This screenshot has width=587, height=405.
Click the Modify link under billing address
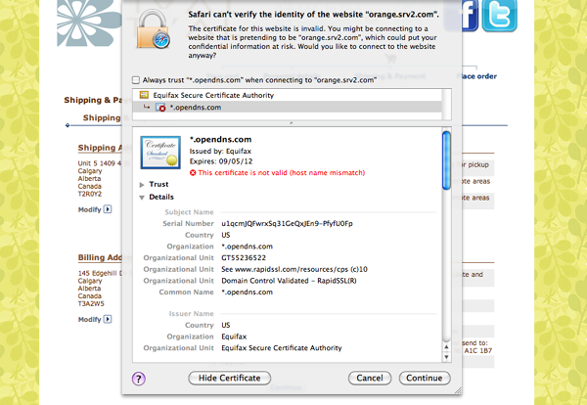pos(88,319)
